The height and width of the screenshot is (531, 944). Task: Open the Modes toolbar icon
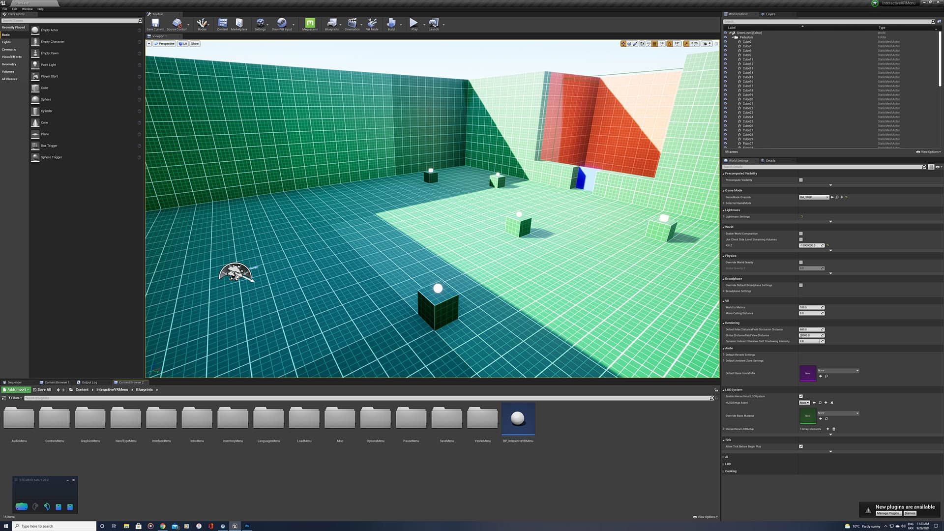click(x=202, y=24)
